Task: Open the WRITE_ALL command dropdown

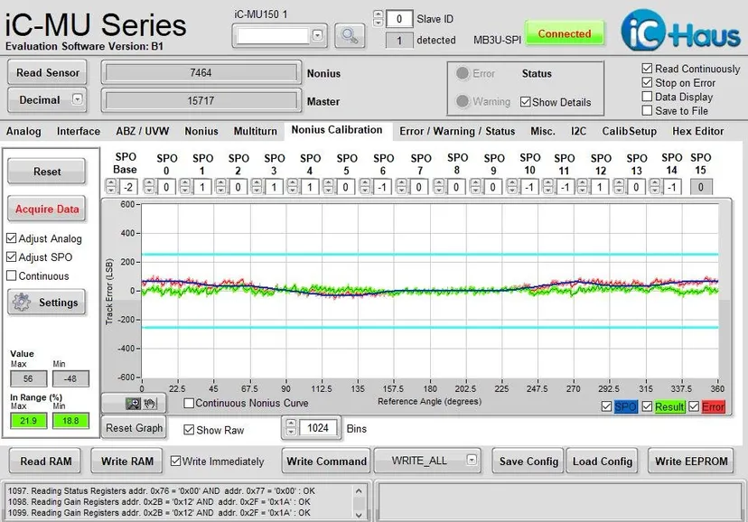Action: [x=472, y=460]
